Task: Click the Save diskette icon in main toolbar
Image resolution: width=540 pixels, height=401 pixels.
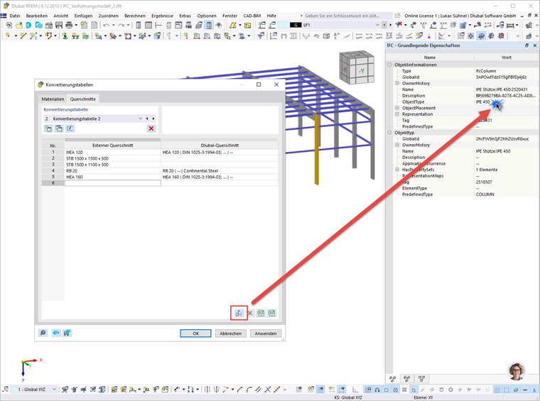Action: coord(59,25)
